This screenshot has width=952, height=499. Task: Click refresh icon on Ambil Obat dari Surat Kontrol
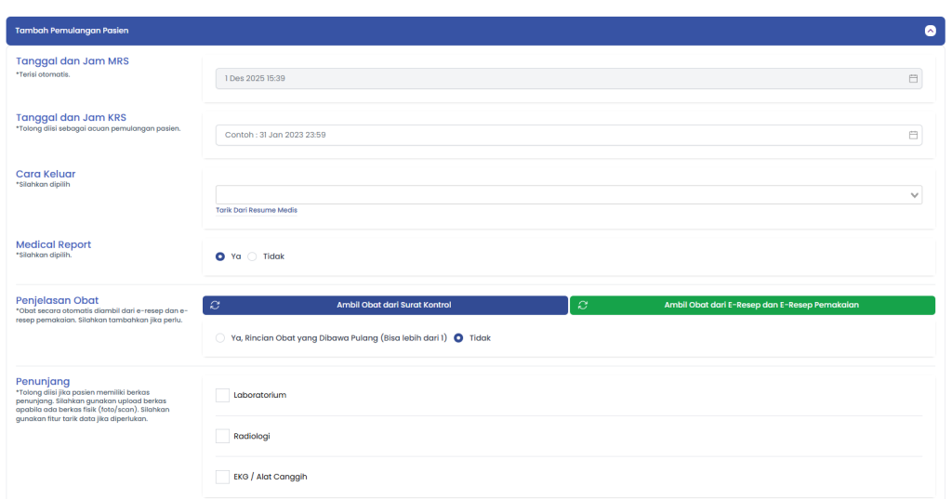216,305
